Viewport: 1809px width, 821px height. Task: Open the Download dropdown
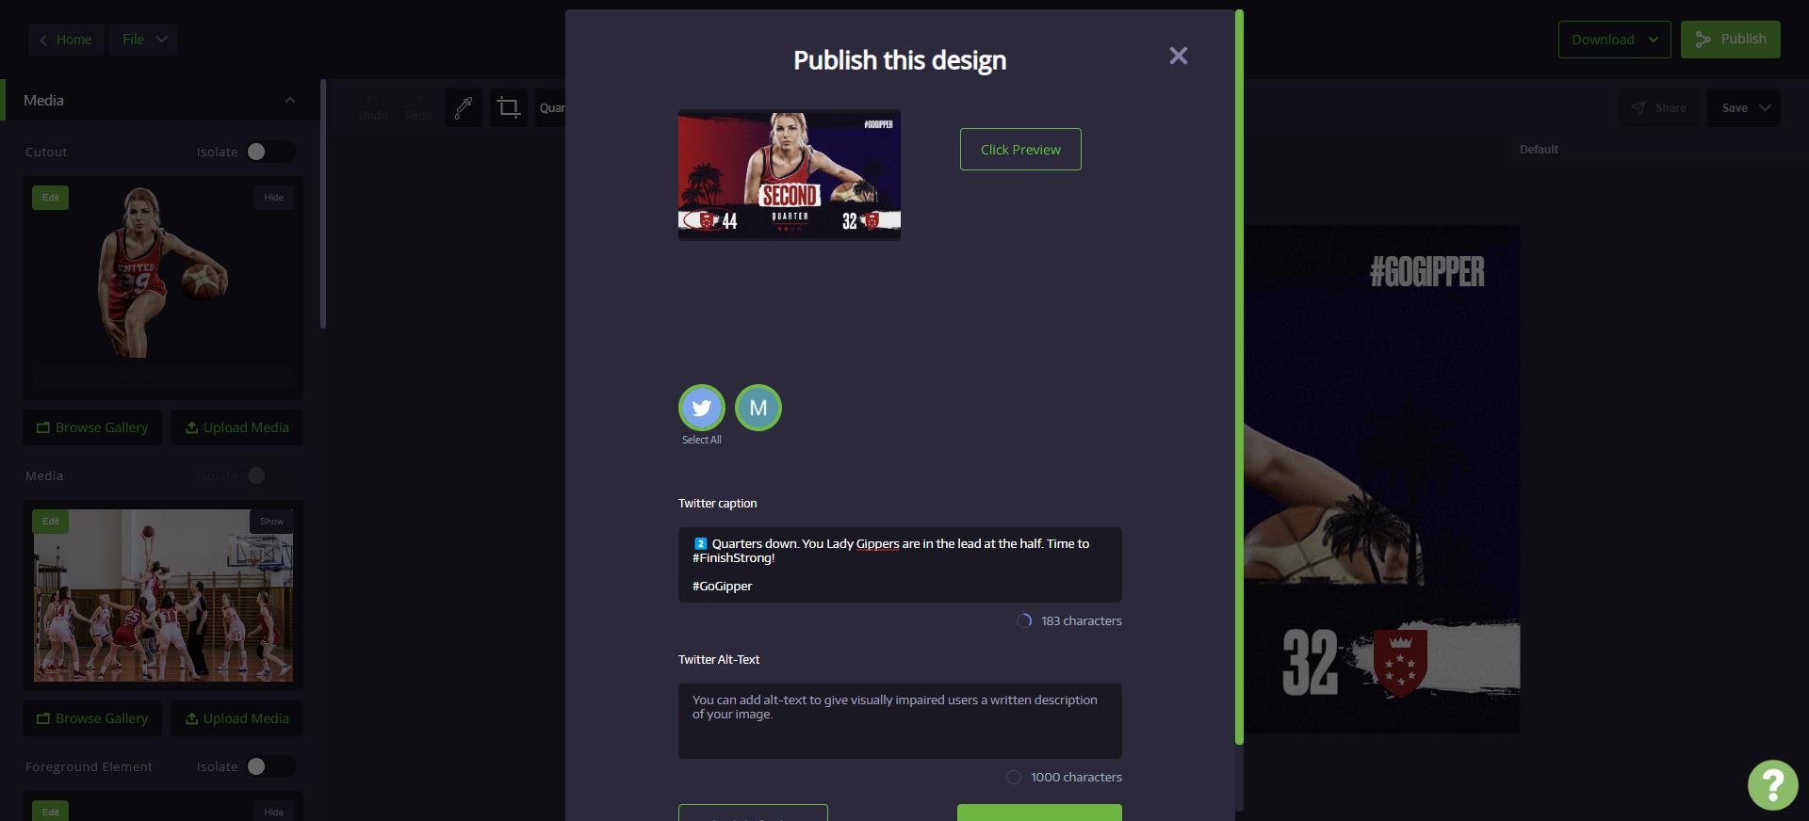point(1614,40)
